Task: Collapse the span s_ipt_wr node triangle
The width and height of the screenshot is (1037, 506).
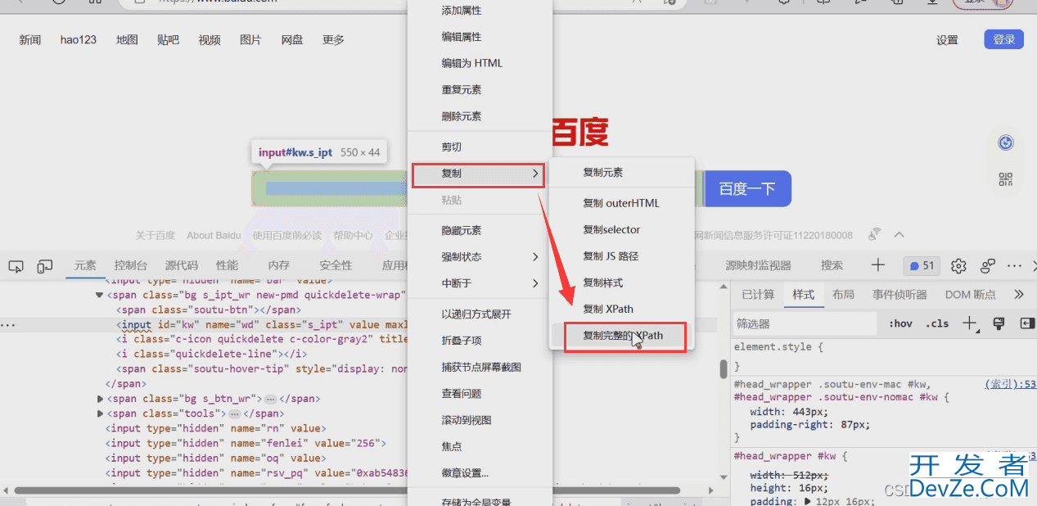Action: (100, 295)
